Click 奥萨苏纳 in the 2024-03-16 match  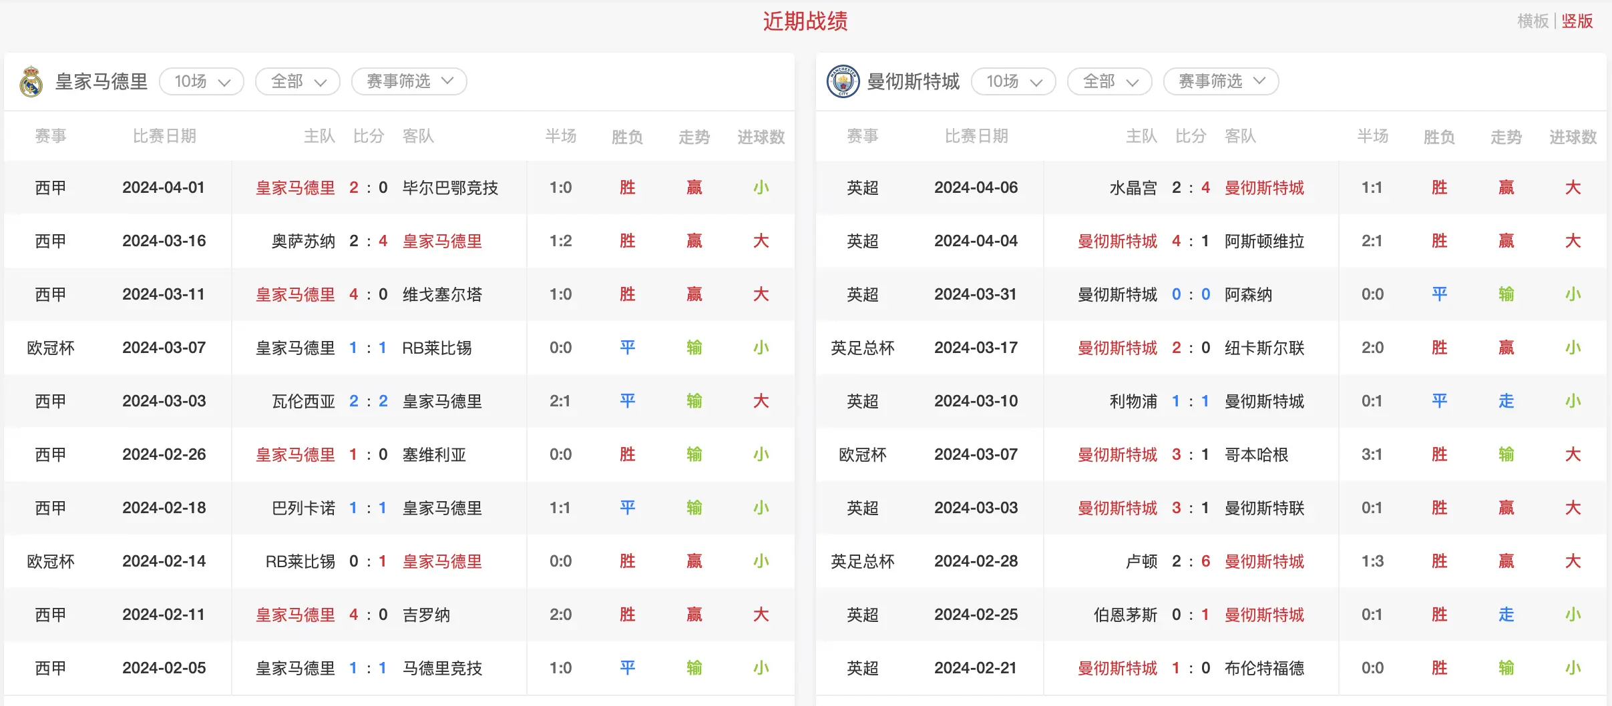tap(303, 241)
